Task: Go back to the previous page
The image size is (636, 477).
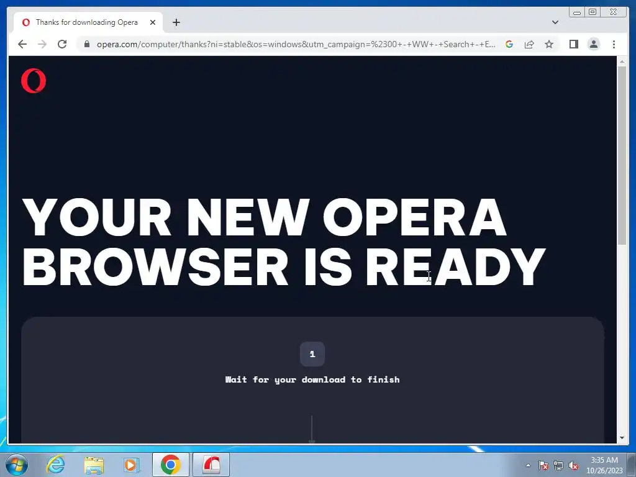Action: [22, 44]
